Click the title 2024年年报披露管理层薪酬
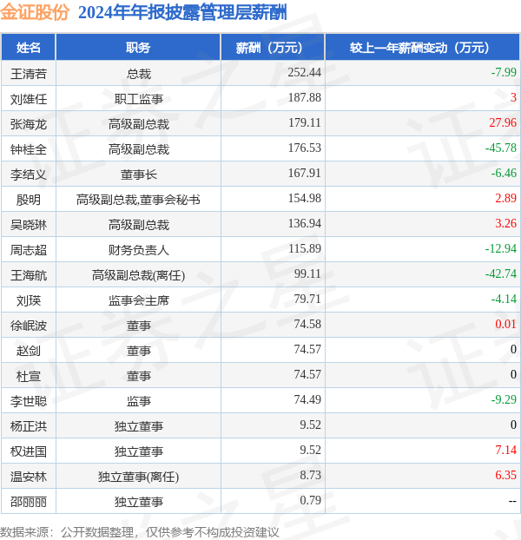The width and height of the screenshot is (521, 540). point(182,13)
